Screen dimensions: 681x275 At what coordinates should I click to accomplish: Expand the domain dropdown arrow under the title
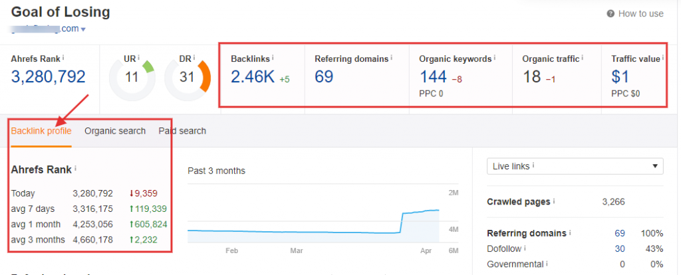[83, 29]
